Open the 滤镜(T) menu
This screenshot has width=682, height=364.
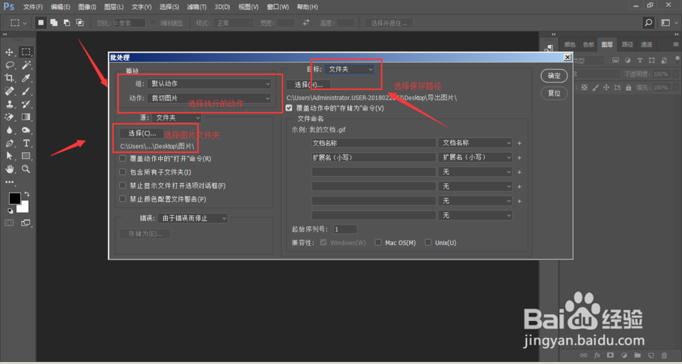[196, 7]
